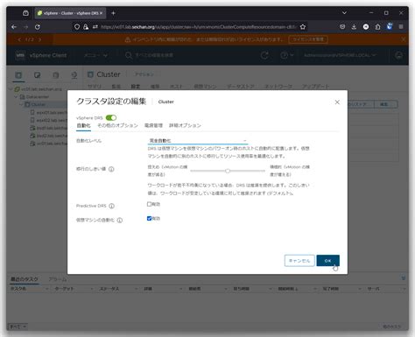Reload the page in the browser
This screenshot has height=337, width=415.
(x=38, y=27)
